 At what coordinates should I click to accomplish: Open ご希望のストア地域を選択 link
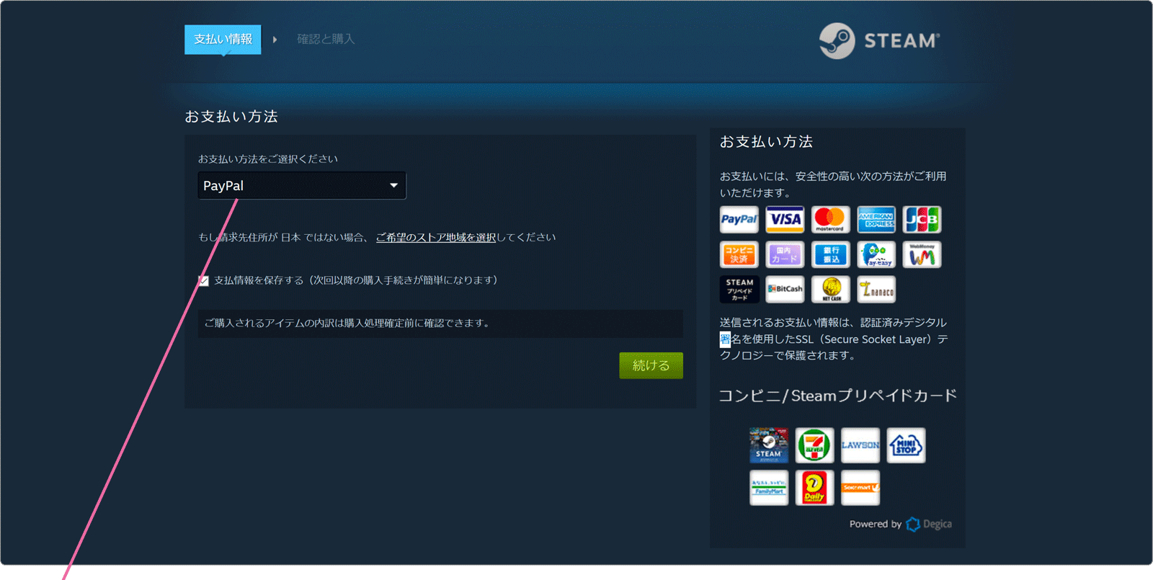[x=436, y=237]
